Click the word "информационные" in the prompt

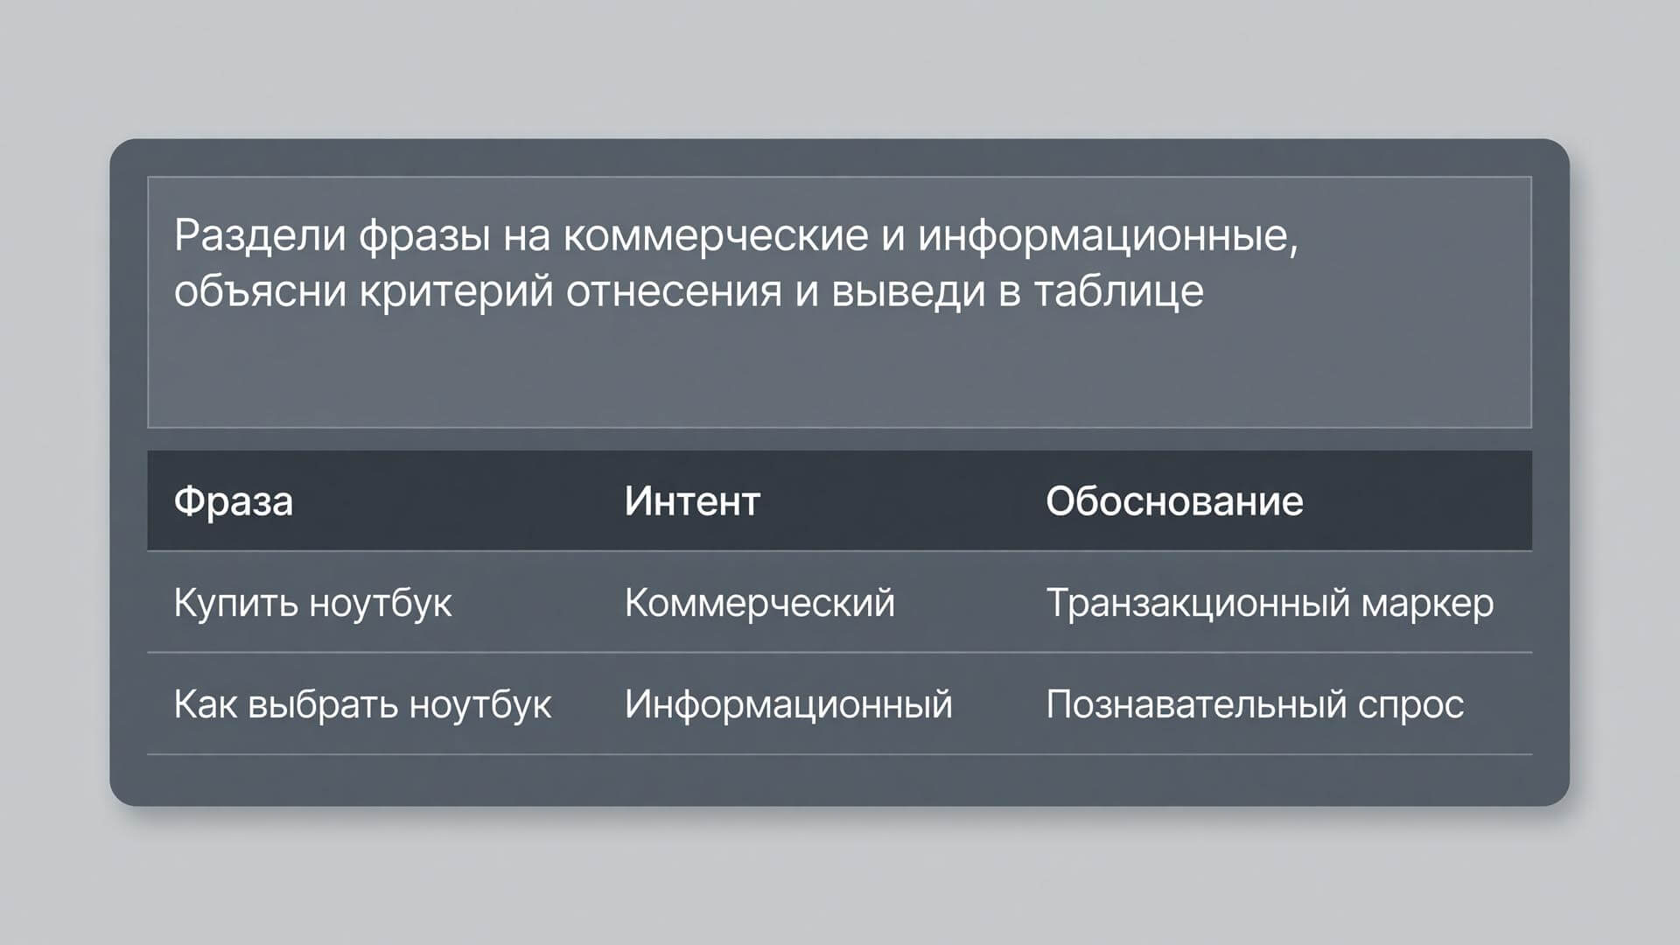point(1108,235)
